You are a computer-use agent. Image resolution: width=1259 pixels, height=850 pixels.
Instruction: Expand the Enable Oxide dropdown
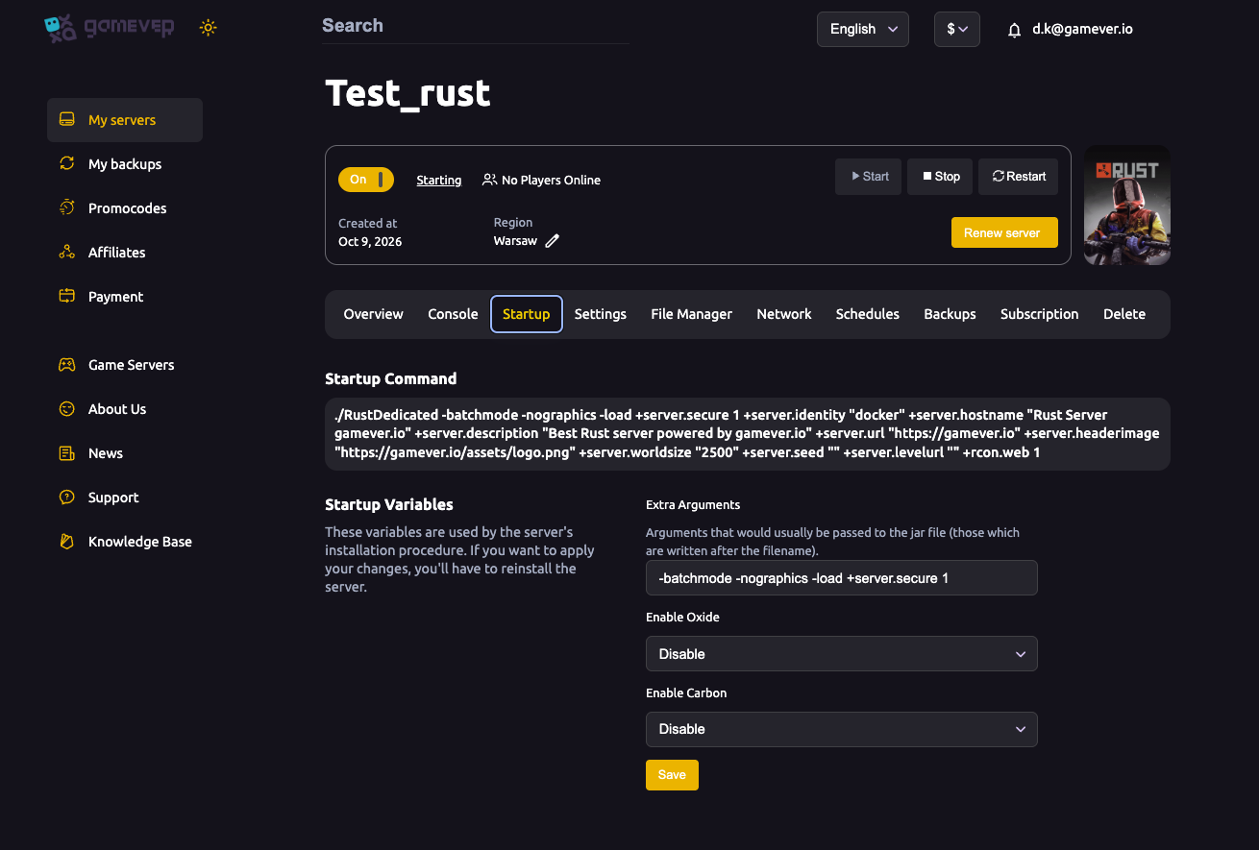click(842, 654)
